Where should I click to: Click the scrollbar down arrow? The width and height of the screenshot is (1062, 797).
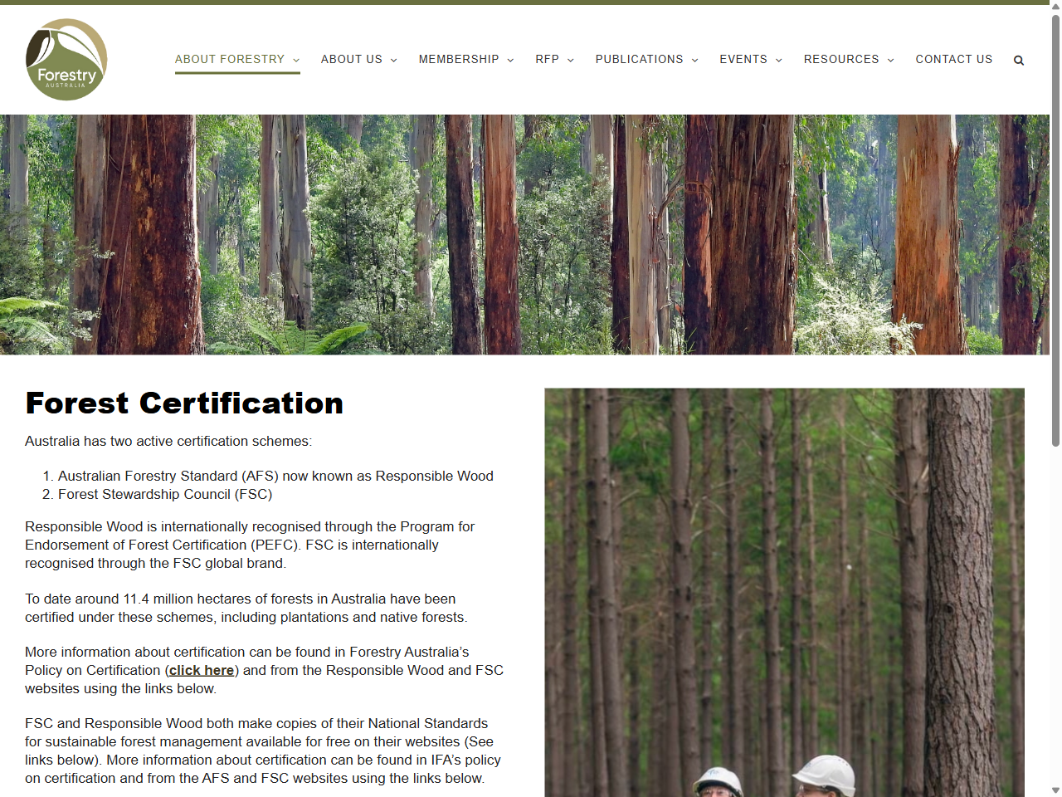click(1055, 790)
